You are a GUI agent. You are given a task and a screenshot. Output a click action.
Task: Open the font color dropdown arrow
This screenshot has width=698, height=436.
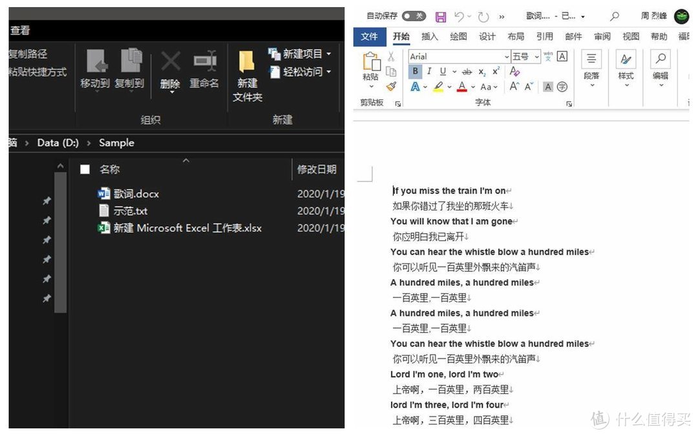click(472, 87)
